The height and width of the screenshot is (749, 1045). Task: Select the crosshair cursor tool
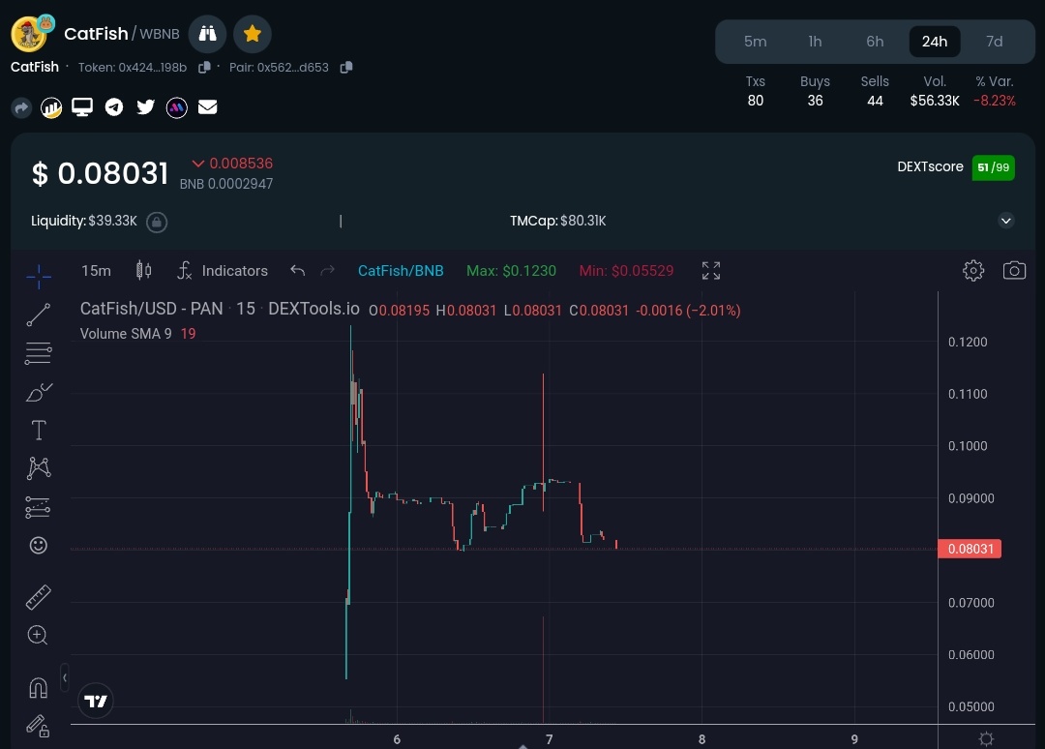click(x=39, y=276)
